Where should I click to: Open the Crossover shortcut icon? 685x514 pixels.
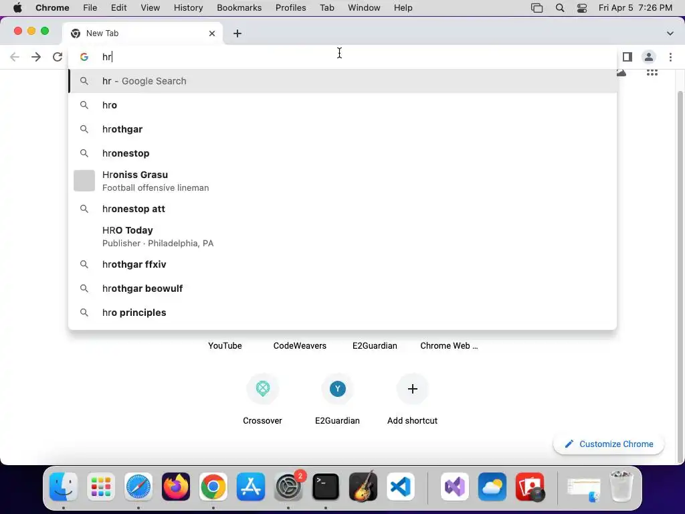click(262, 389)
